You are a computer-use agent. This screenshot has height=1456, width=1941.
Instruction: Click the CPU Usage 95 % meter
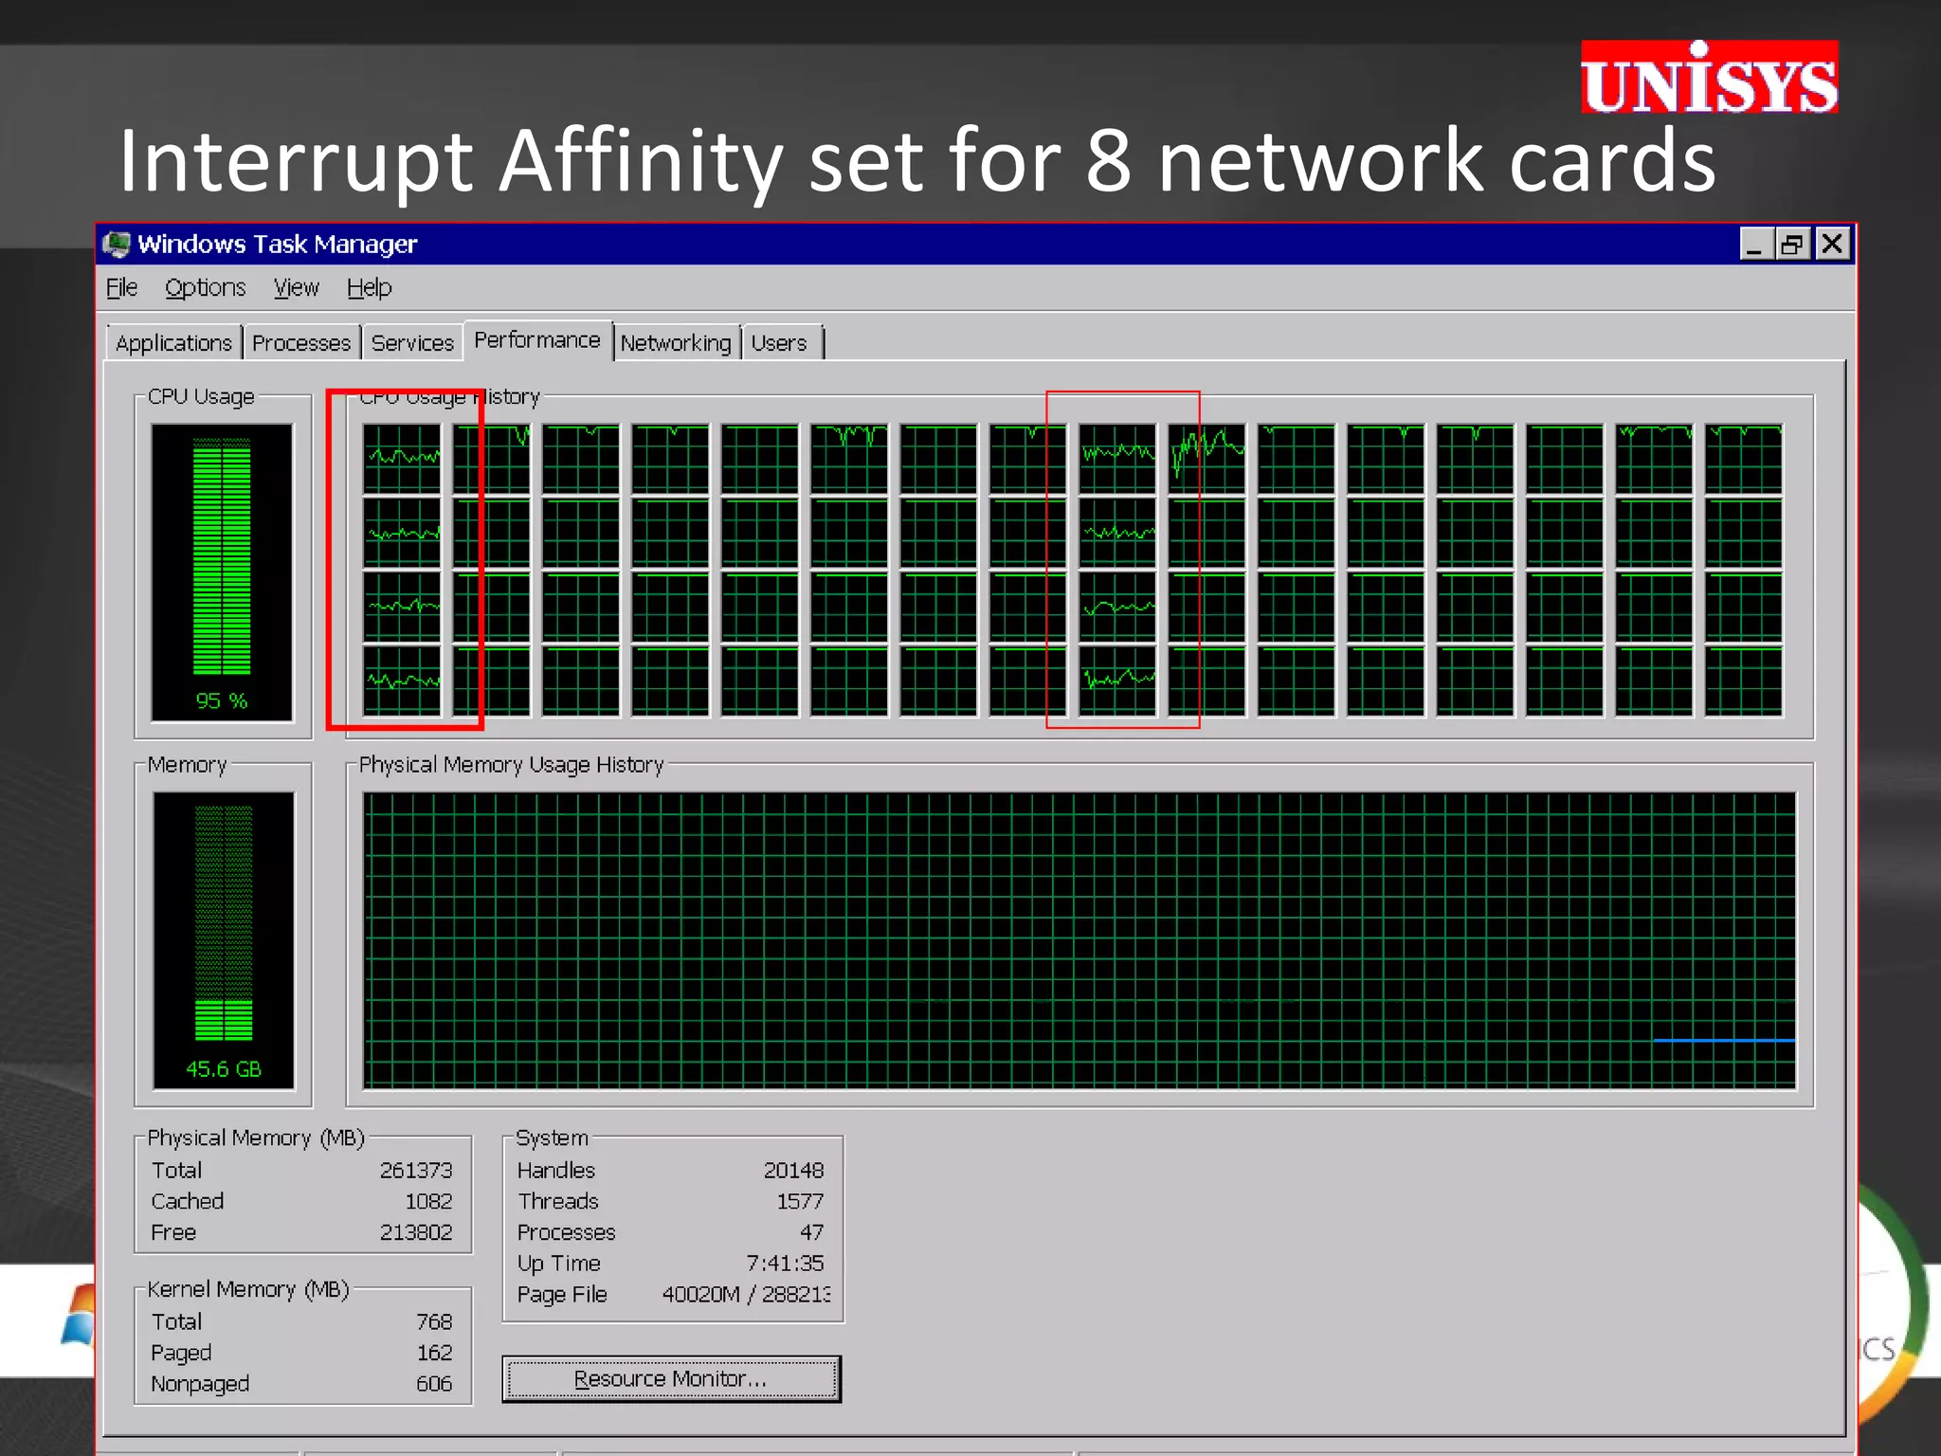222,572
